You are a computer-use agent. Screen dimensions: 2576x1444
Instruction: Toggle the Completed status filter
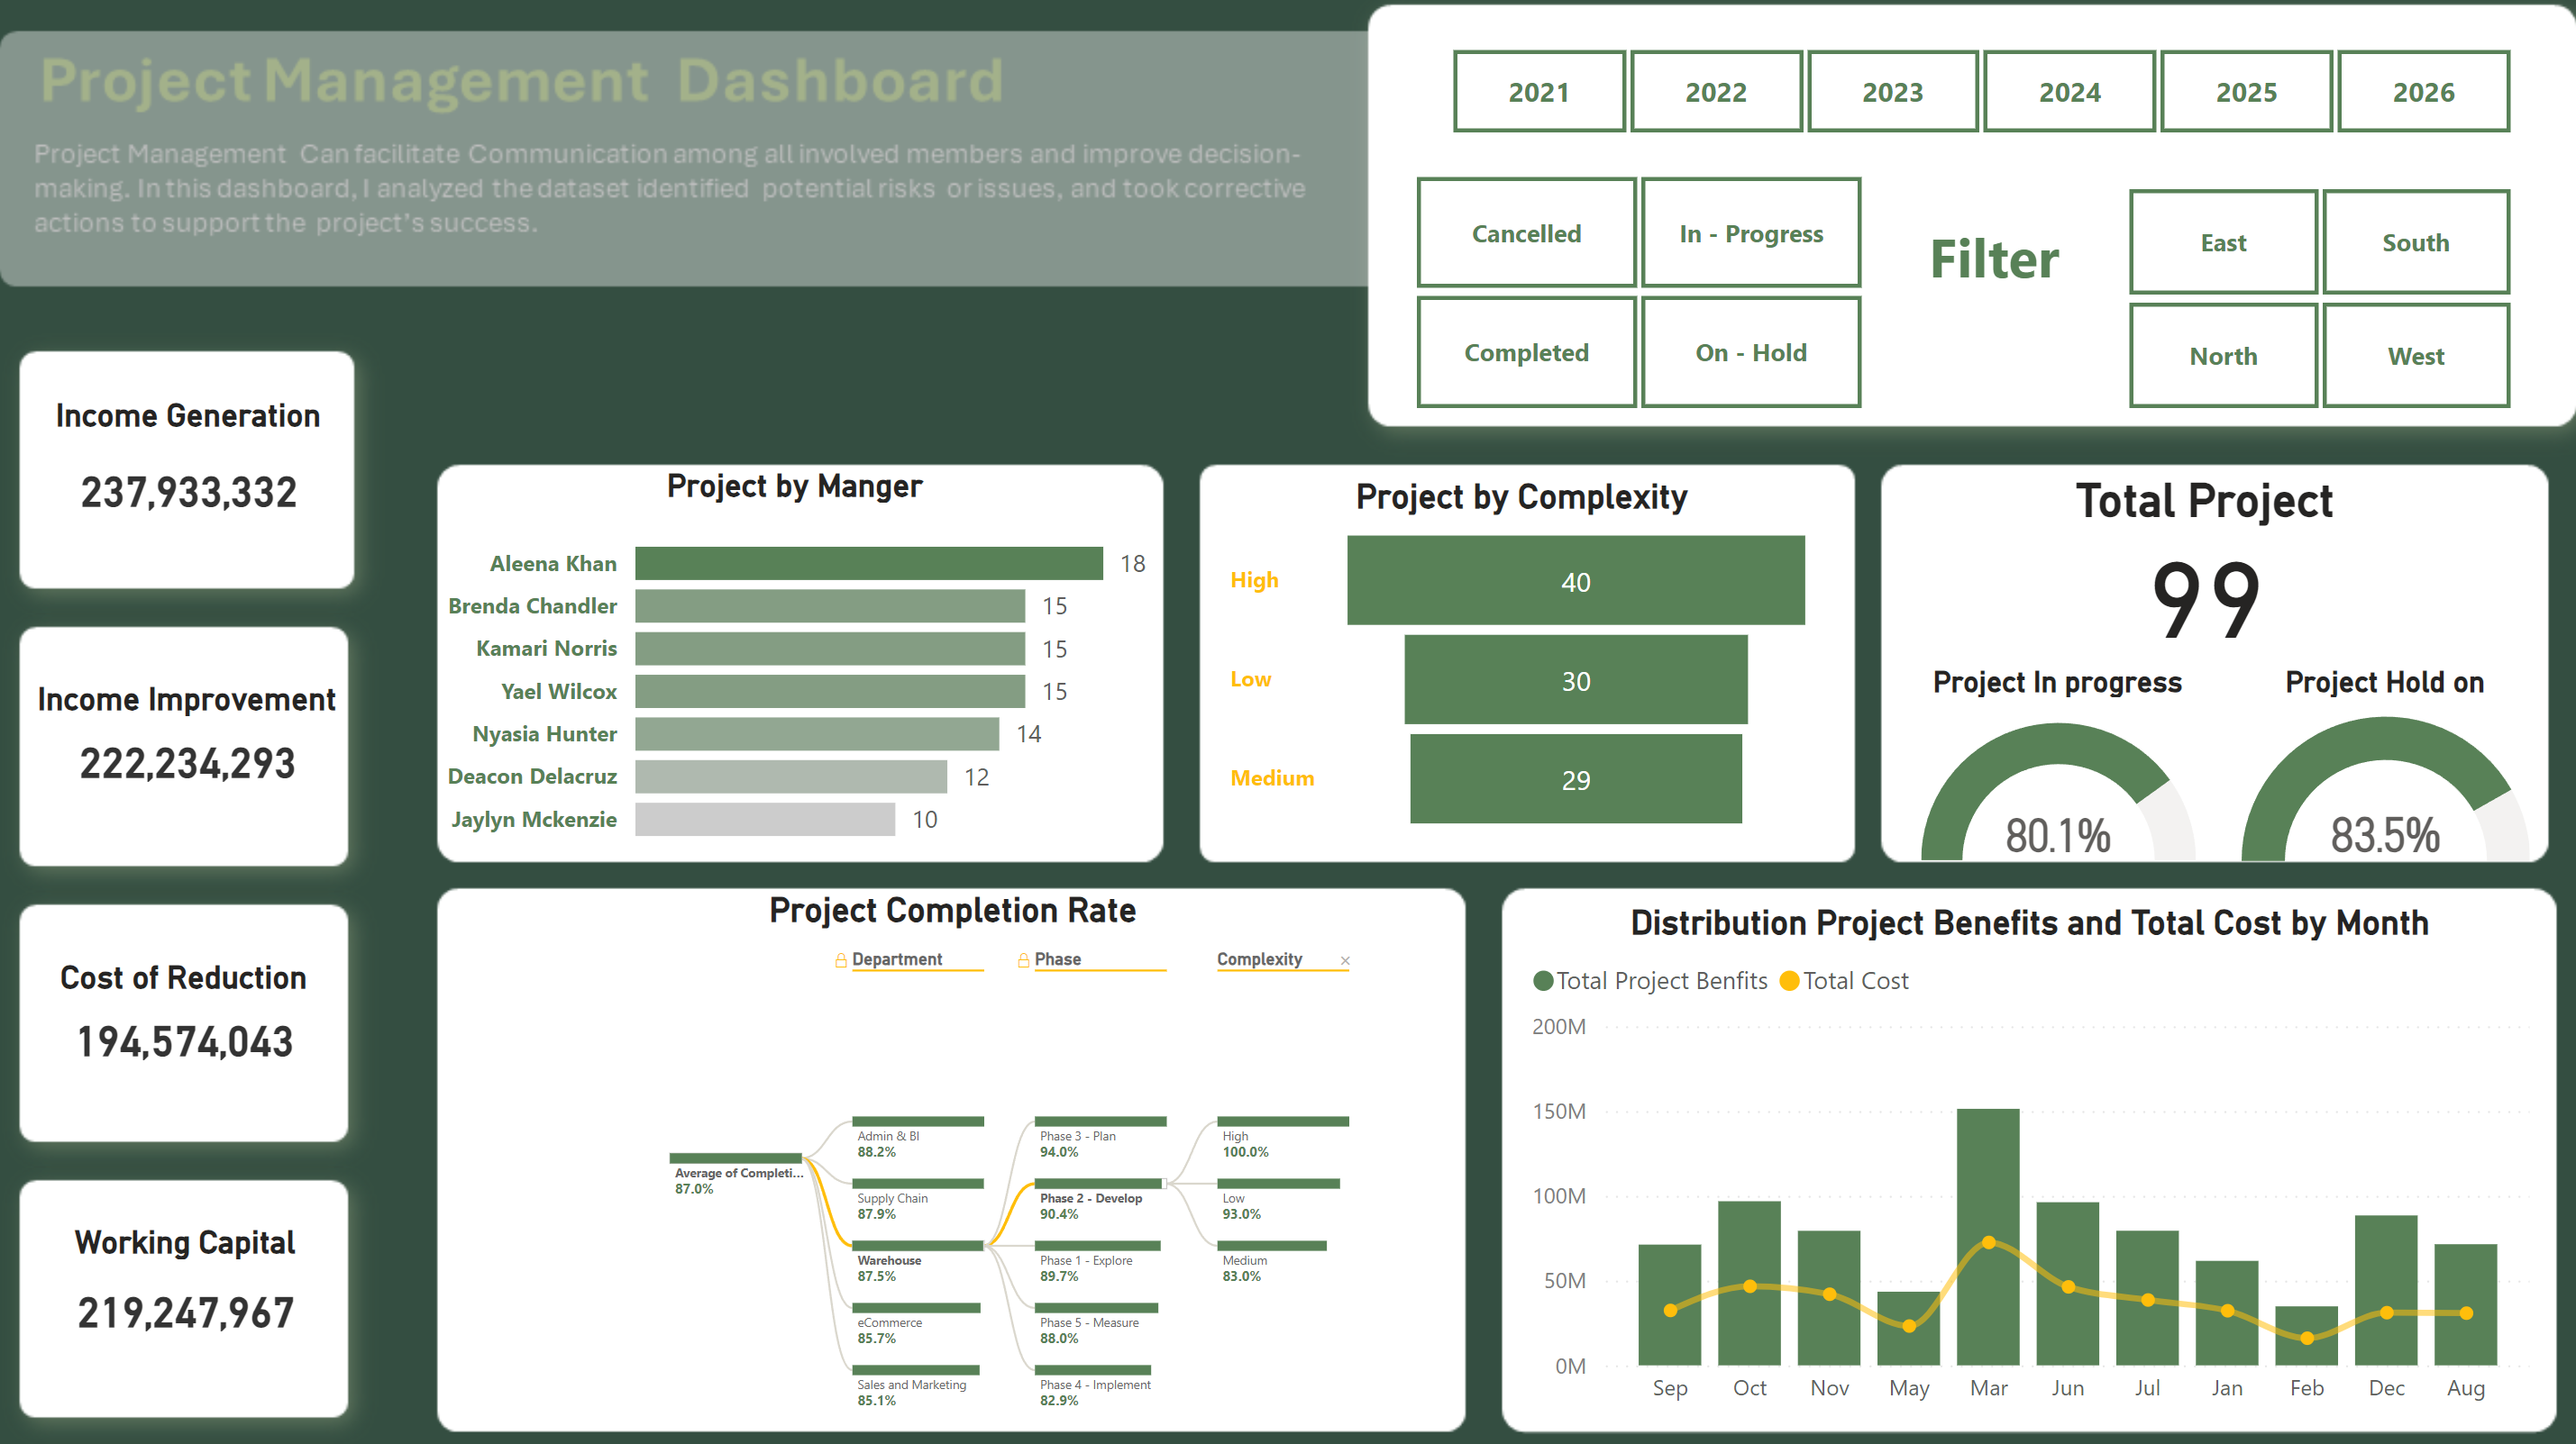tap(1526, 351)
